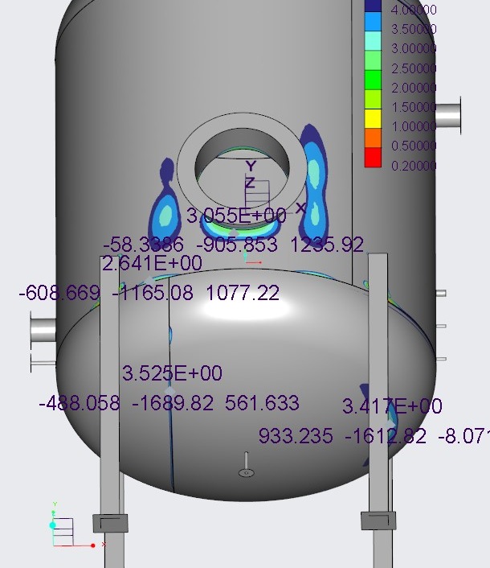
Task: Click the right support leg of the vessel
Action: [378, 381]
